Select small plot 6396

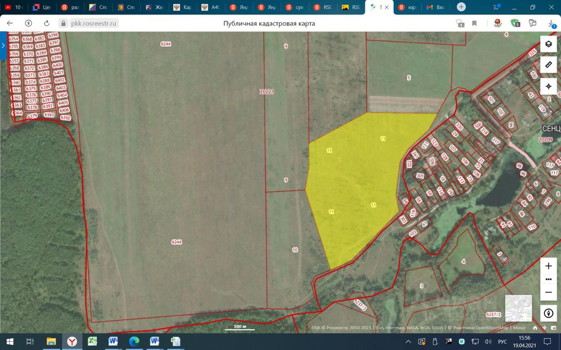[53, 35]
